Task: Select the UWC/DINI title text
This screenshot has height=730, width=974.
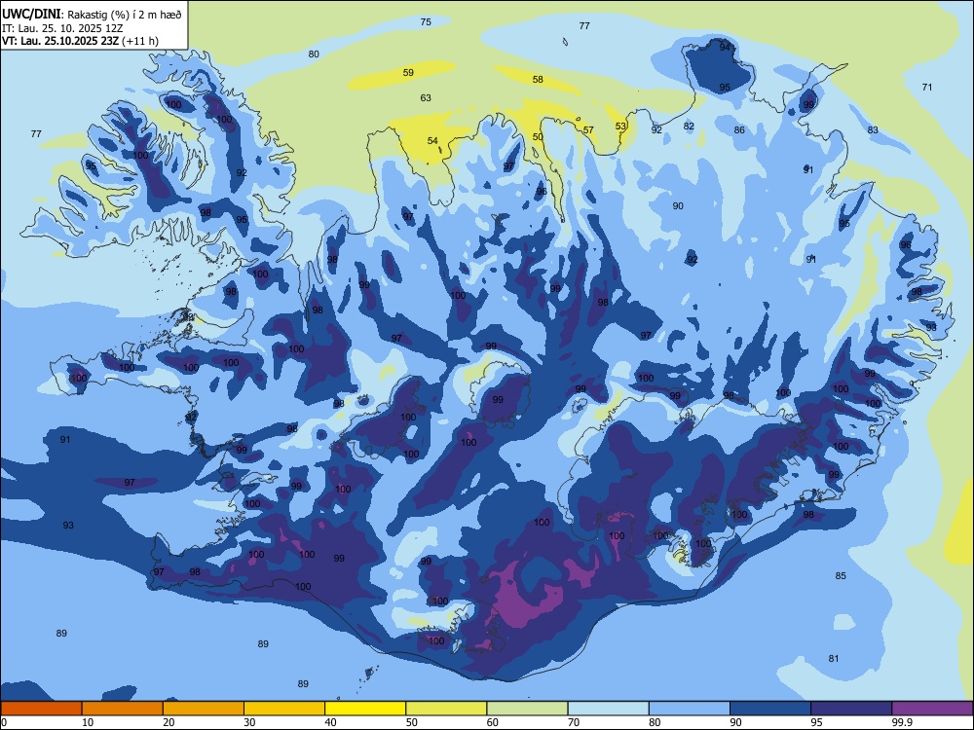Action: (x=31, y=14)
